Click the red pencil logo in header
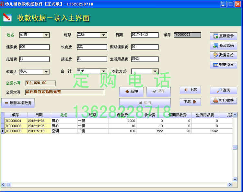This screenshot has height=192, width=243. [7, 17]
